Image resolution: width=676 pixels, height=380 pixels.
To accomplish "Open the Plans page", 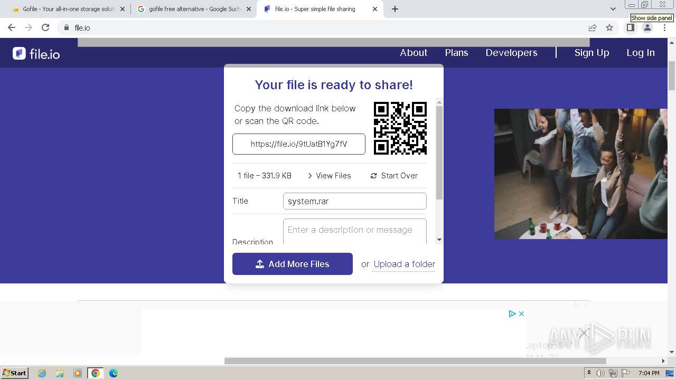I will 456,53.
